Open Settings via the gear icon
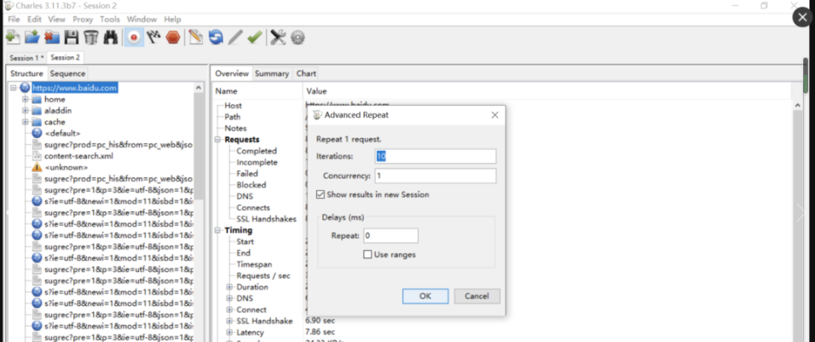The height and width of the screenshot is (342, 815). pos(298,38)
